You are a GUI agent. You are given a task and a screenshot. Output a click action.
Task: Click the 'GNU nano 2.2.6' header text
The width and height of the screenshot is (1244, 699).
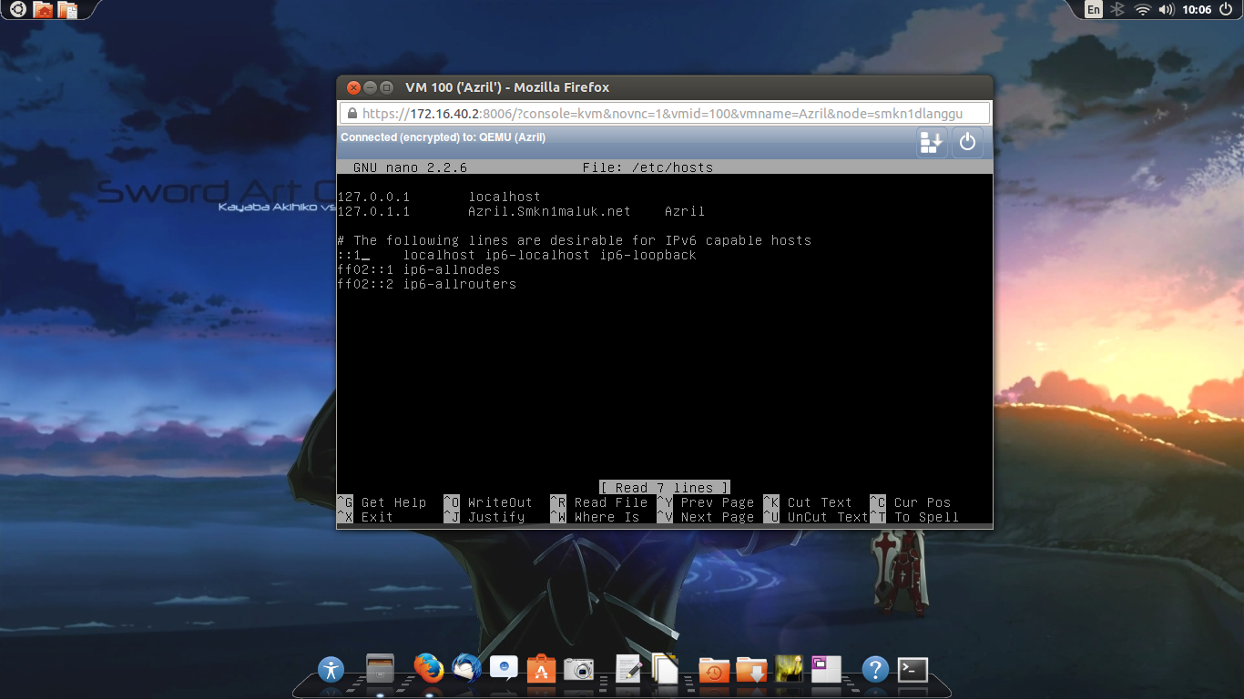410,167
